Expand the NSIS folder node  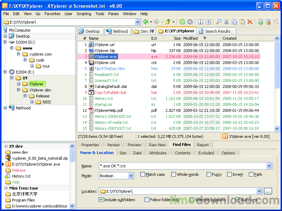click(32, 102)
